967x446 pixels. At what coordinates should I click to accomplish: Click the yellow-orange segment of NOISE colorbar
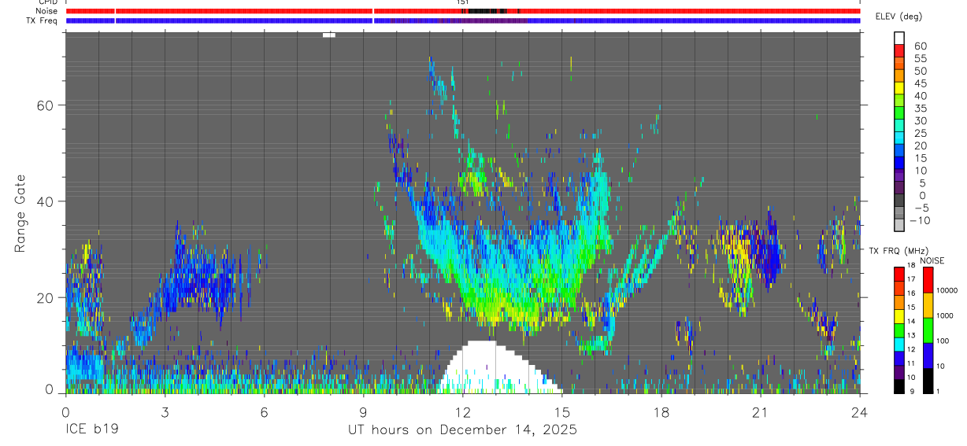pos(928,306)
